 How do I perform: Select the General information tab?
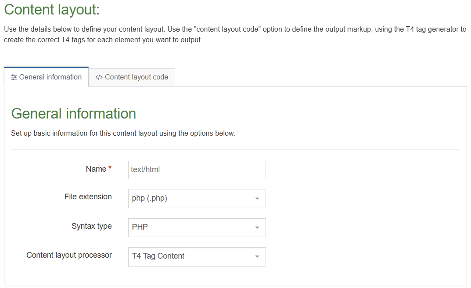[46, 77]
